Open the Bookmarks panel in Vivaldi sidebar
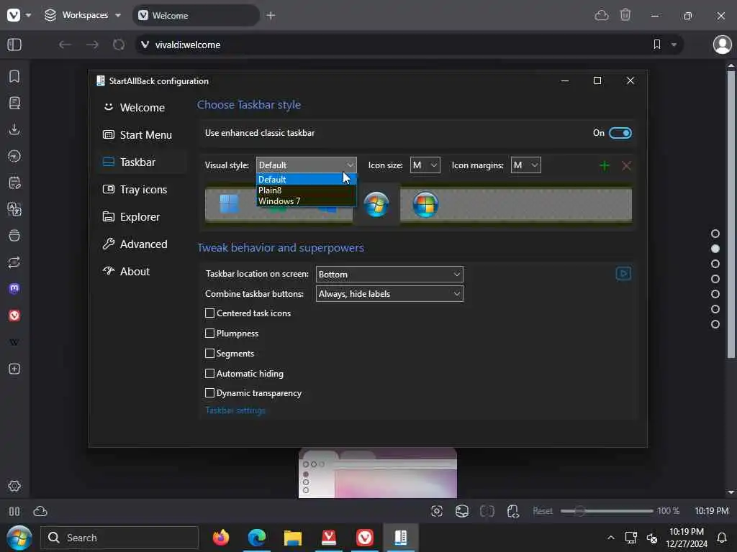This screenshot has height=552, width=737. click(14, 76)
